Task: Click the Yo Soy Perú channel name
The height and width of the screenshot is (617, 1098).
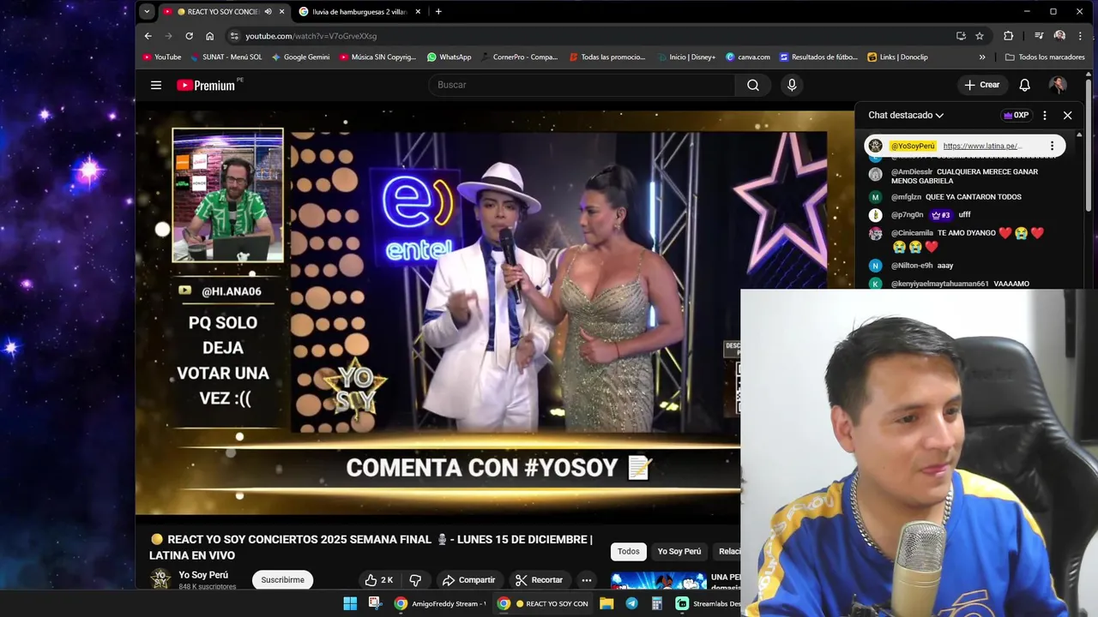Action: [203, 575]
